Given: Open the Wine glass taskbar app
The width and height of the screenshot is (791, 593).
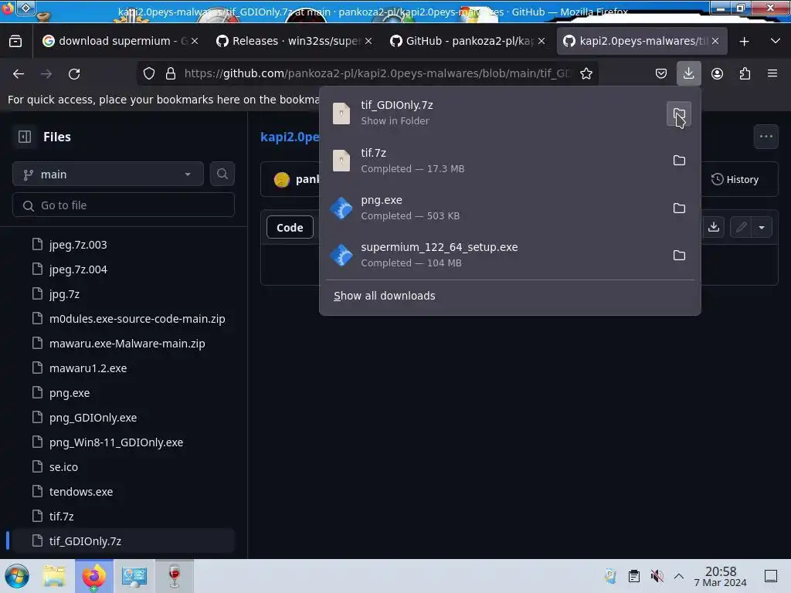Looking at the screenshot, I should coord(174,576).
